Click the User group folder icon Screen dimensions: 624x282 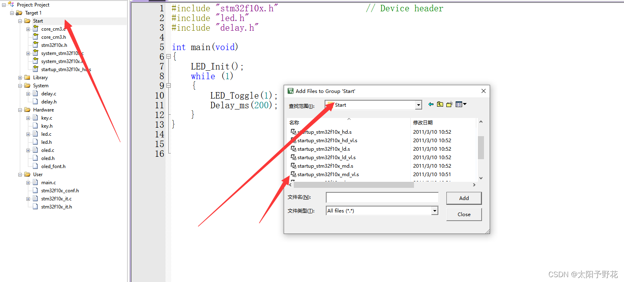click(27, 174)
